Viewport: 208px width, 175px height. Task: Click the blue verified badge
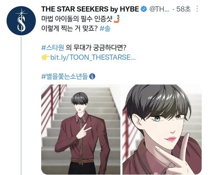143,9
